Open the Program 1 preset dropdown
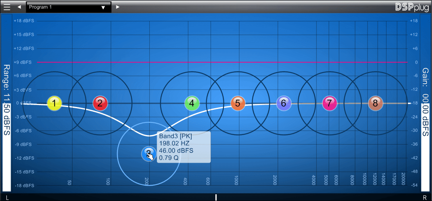432x201 pixels. point(68,7)
